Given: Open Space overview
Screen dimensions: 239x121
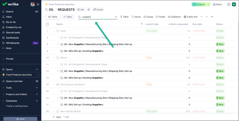Looking at the screenshot, I should click(x=14, y=81).
